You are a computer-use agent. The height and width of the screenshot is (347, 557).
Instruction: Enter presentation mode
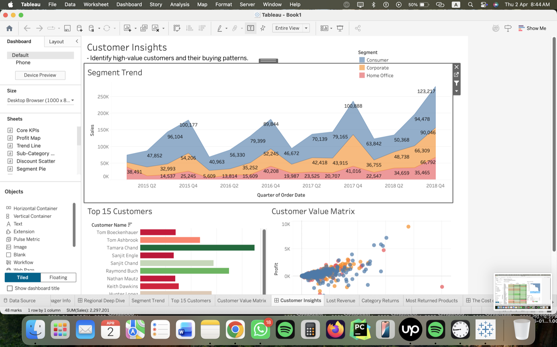pyautogui.click(x=340, y=28)
